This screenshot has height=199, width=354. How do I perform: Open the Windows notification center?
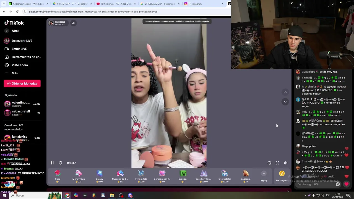pos(348,195)
